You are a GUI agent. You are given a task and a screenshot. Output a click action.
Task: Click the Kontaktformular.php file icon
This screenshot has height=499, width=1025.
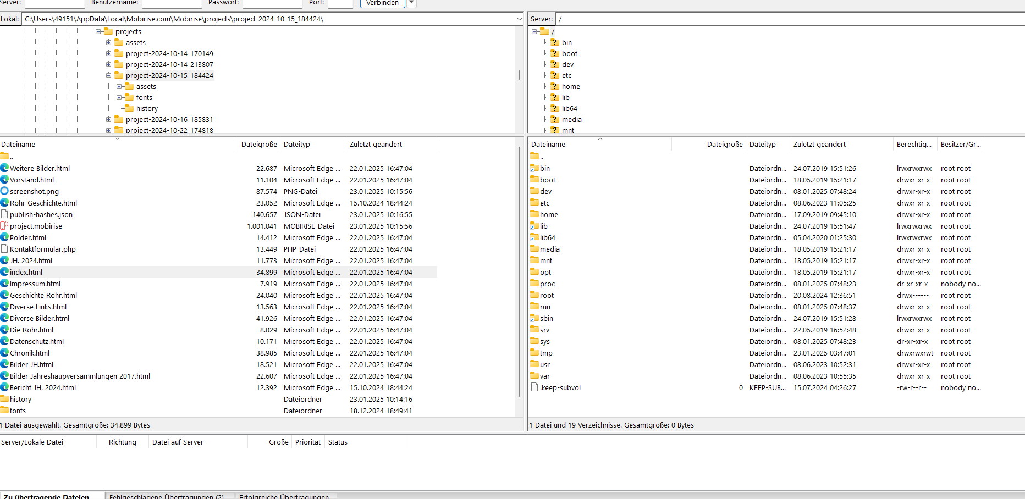point(5,249)
